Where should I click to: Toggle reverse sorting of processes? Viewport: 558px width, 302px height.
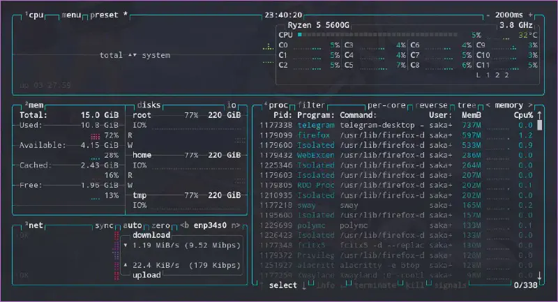[434, 105]
